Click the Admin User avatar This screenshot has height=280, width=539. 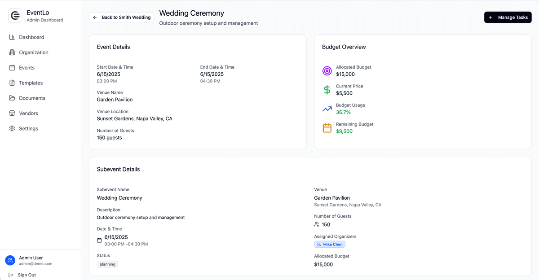pyautogui.click(x=10, y=260)
